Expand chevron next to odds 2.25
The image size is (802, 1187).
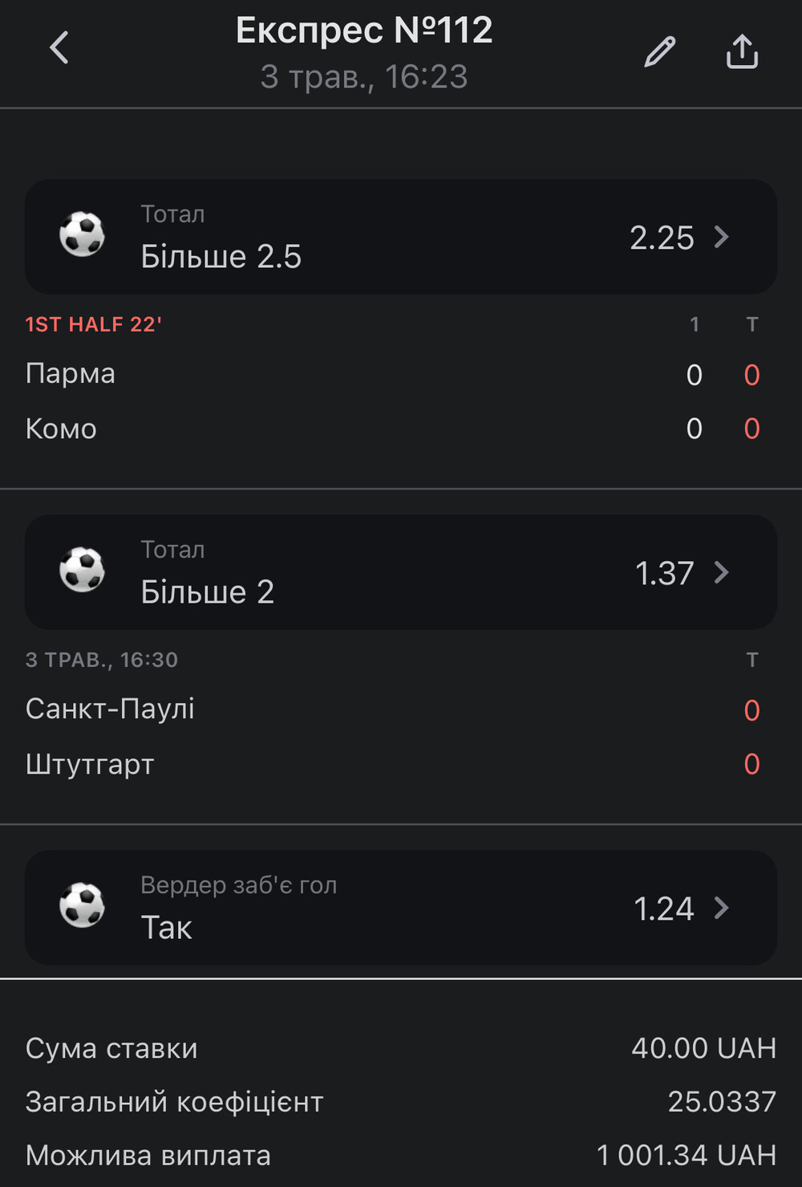pos(722,237)
